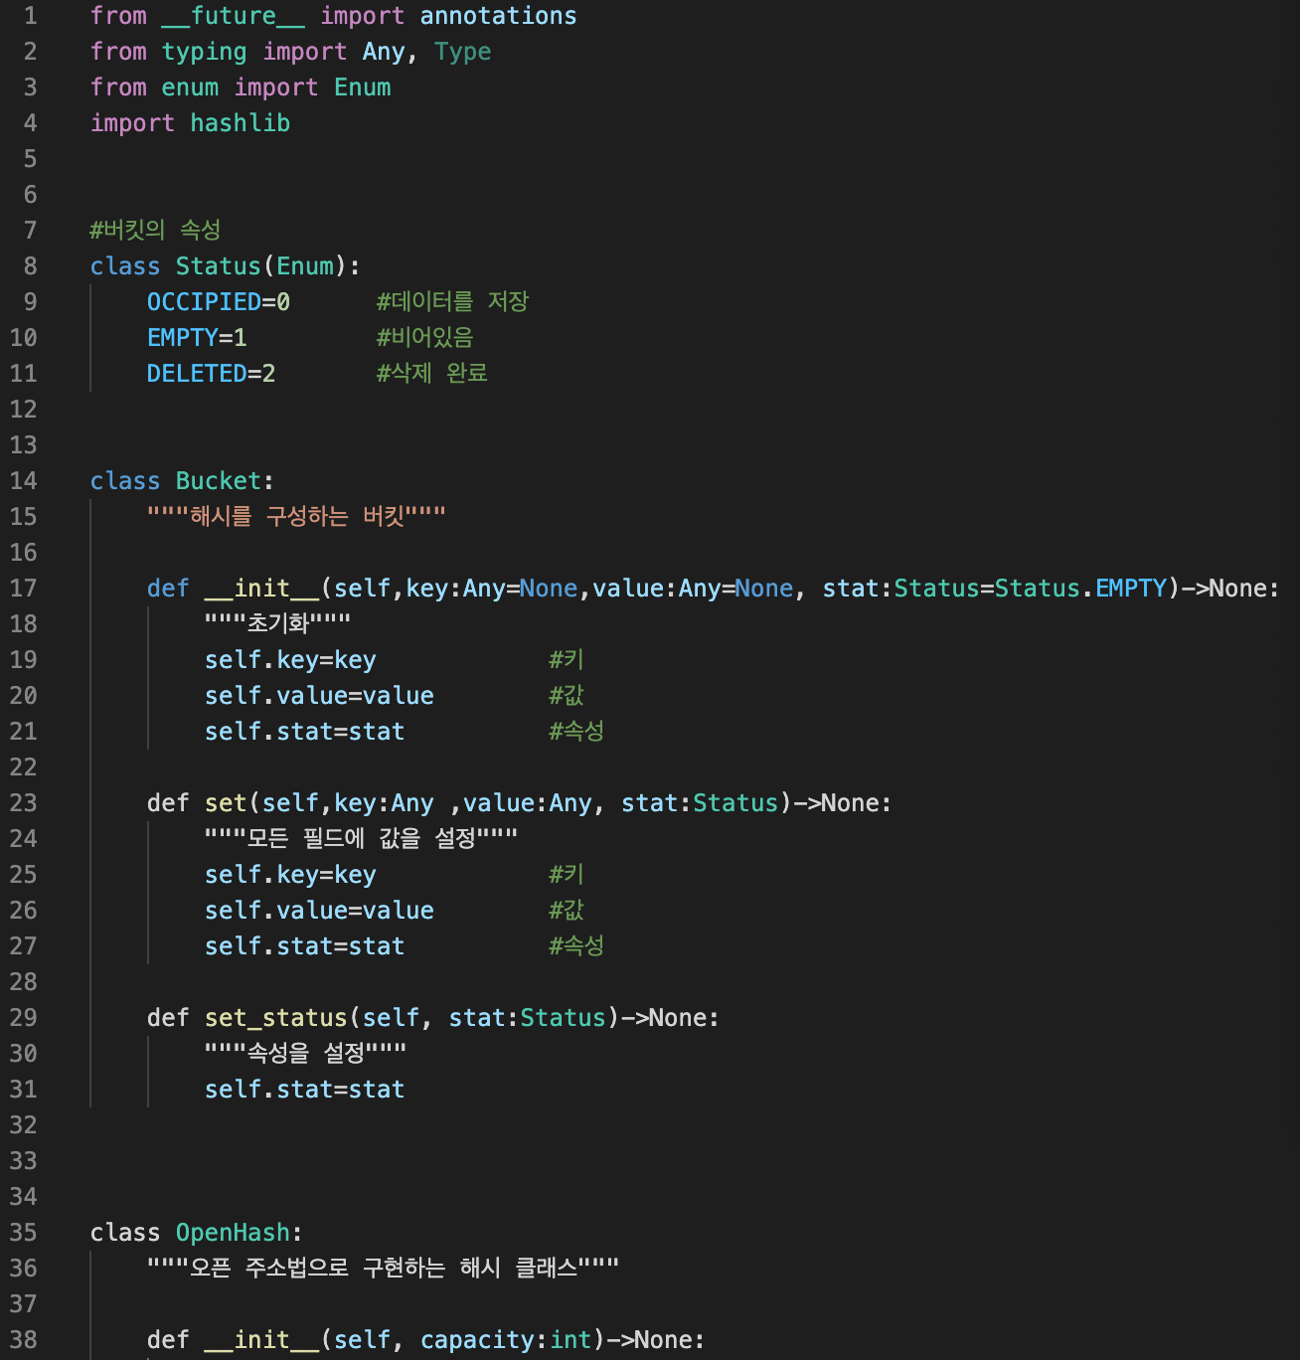Click the class name 'Bucket' on line 14
The image size is (1300, 1360).
(218, 481)
